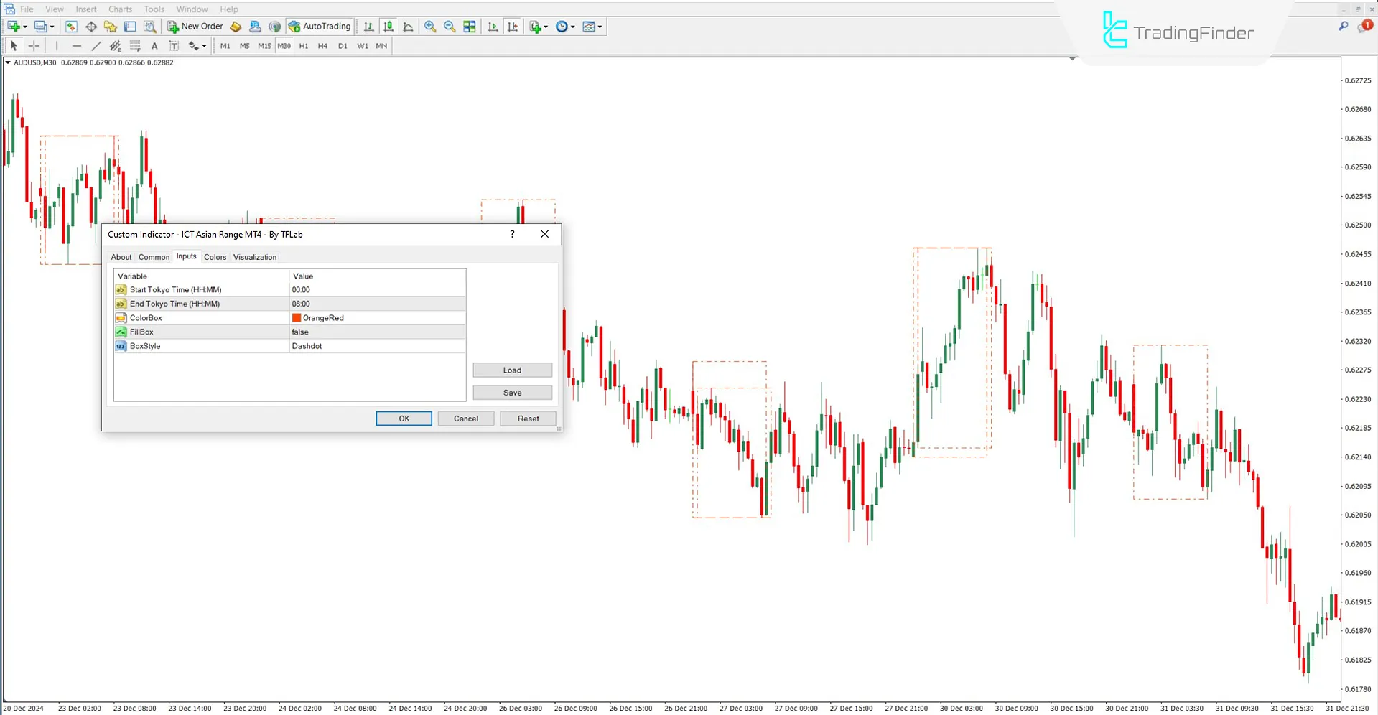This screenshot has height=715, width=1378.
Task: Click the OrangeRed ColorBox swatch
Action: 297,318
